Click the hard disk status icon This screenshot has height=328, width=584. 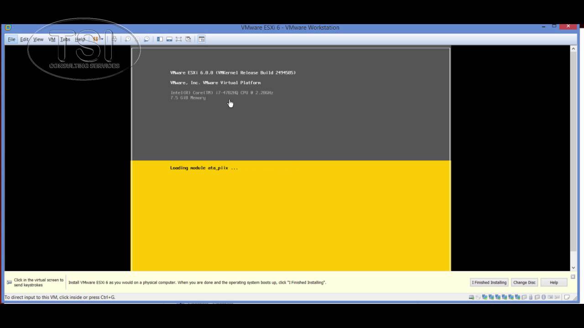[471, 297]
